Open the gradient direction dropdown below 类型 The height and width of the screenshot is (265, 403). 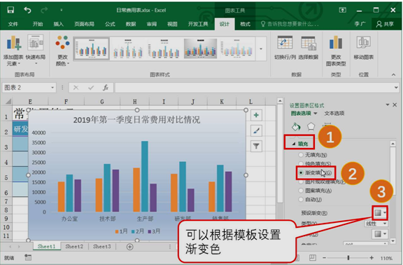[380, 234]
